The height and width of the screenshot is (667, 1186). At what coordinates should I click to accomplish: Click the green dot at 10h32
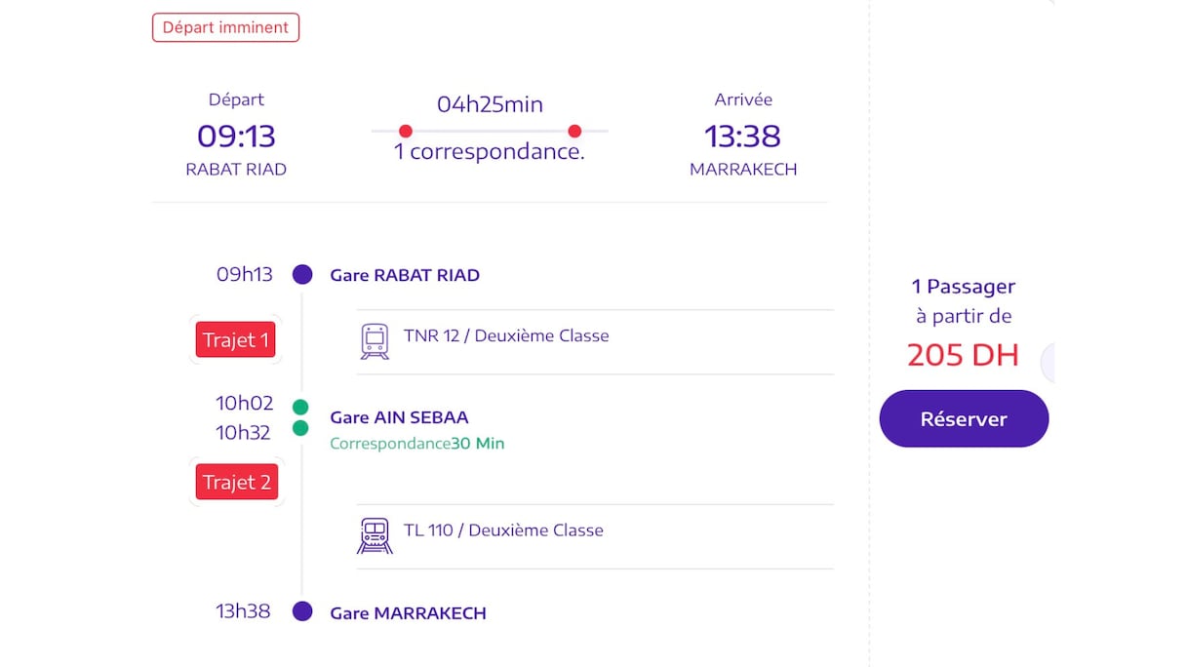pyautogui.click(x=300, y=428)
